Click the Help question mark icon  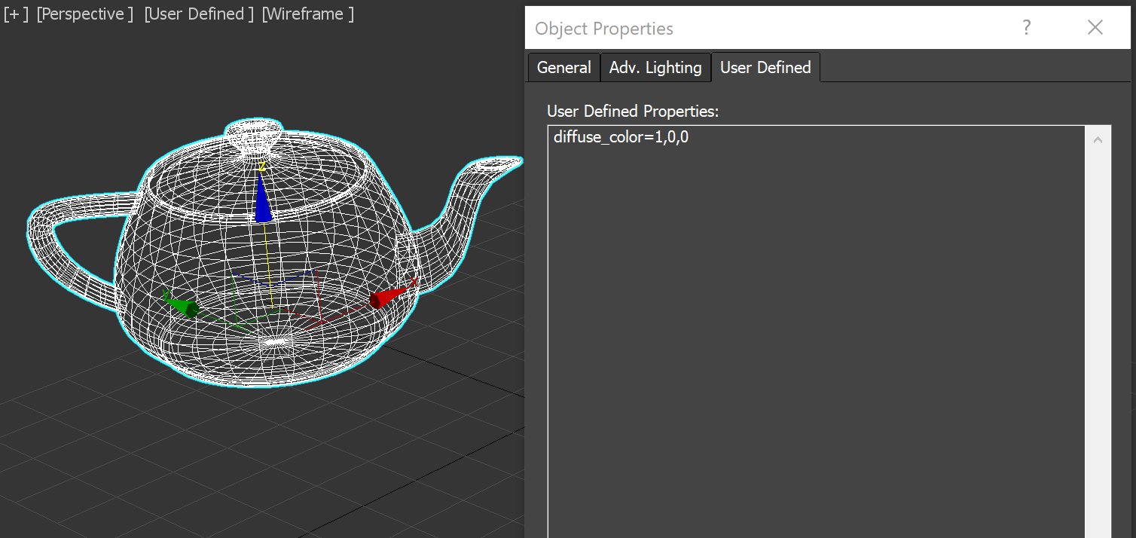coord(1026,27)
